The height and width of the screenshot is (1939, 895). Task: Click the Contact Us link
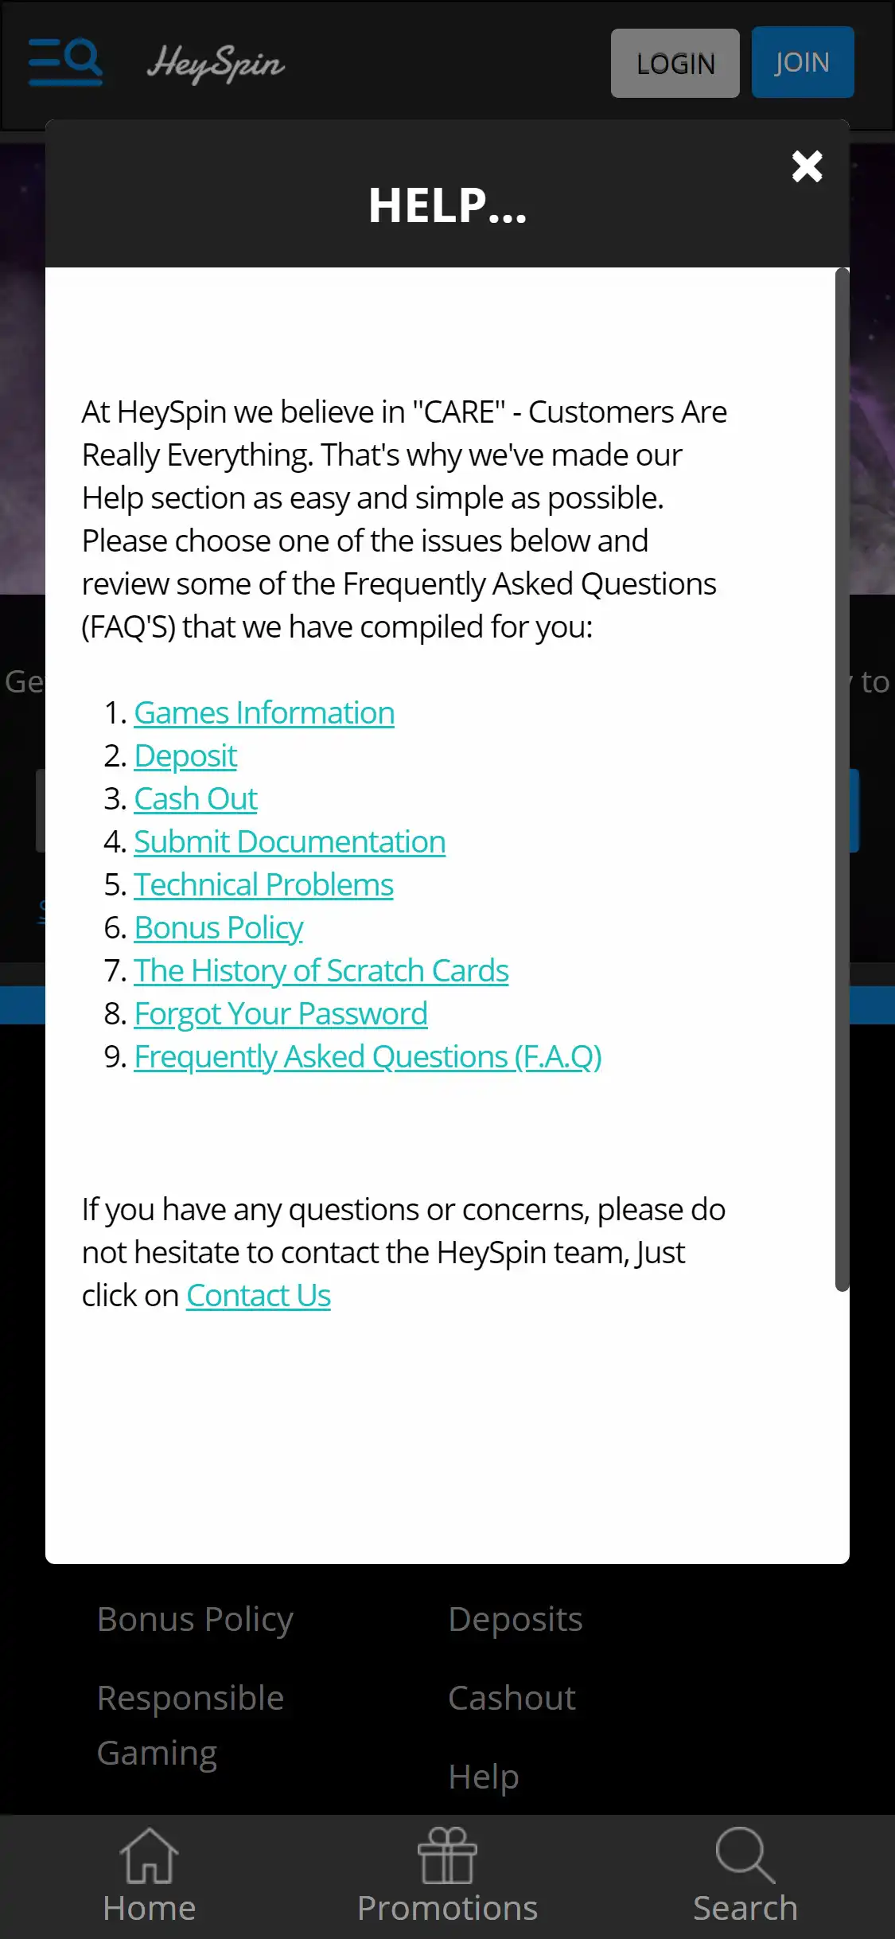click(259, 1296)
